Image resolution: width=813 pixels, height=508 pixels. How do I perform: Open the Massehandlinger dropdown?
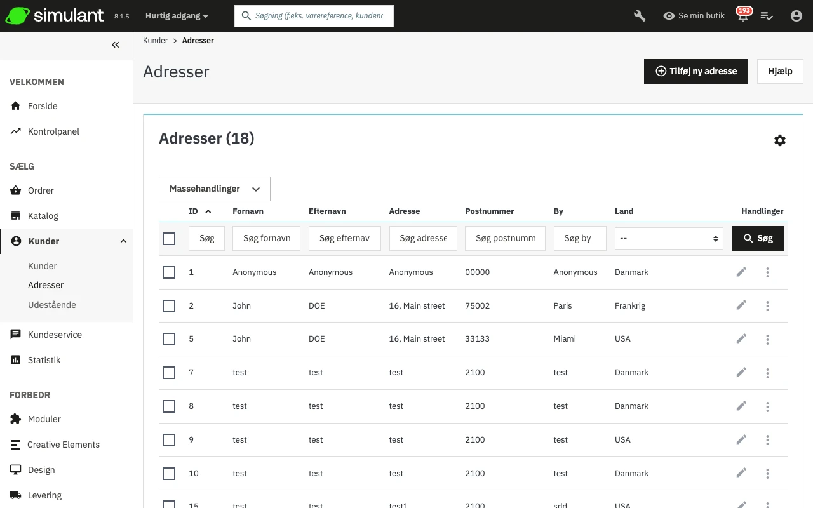(214, 189)
